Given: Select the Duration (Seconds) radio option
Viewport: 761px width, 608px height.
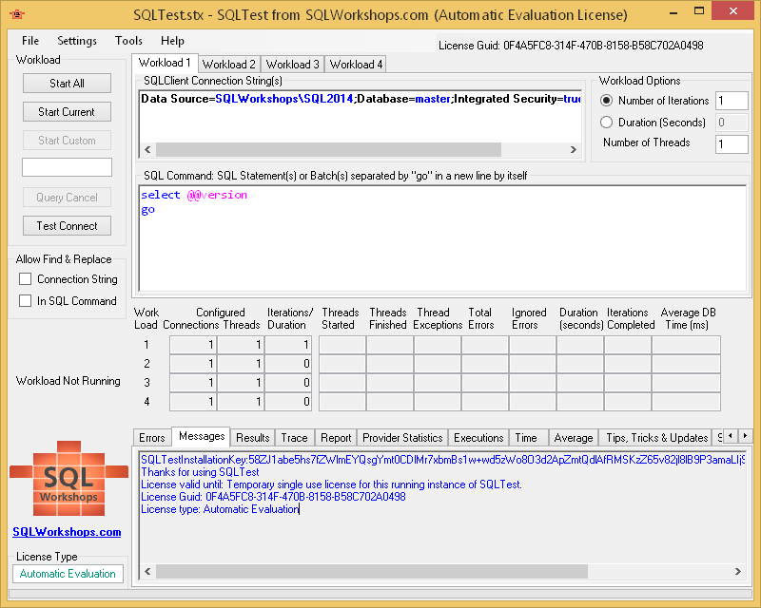Looking at the screenshot, I should click(607, 123).
